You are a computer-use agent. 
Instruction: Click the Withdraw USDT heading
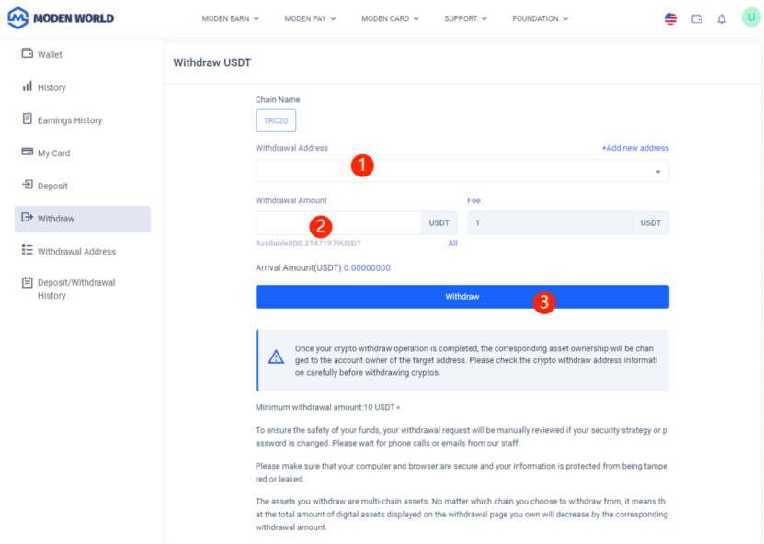[212, 62]
